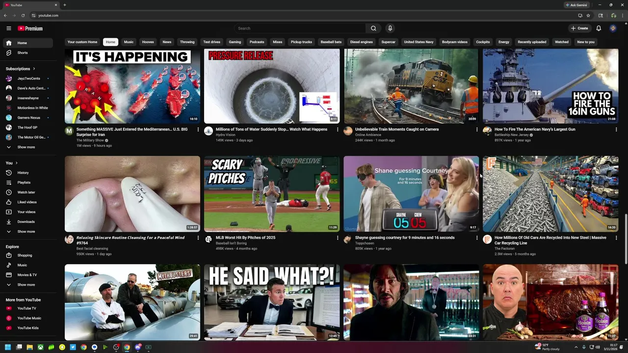Screen dimensions: 628x353
Task: Reload the page in browser toolbar
Action: tap(23, 15)
